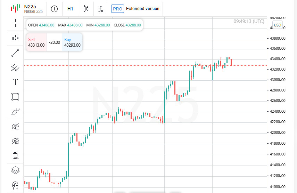
Task: Delete all drawings with trash icon
Action: [15, 155]
